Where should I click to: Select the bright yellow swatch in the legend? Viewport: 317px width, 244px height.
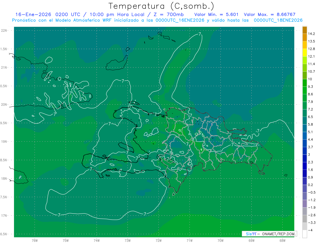coord(305,53)
